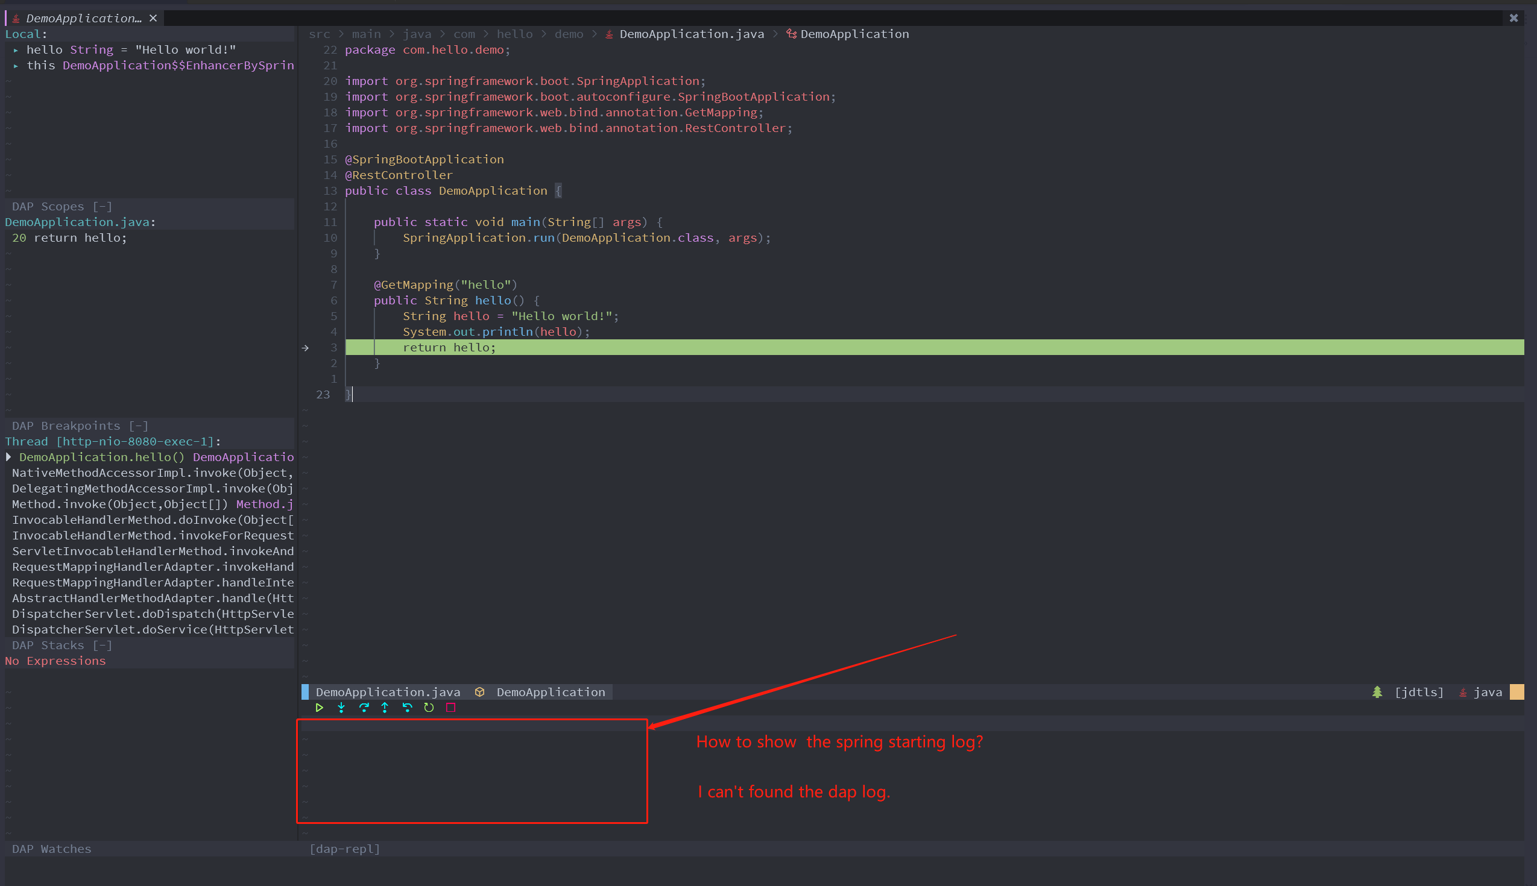
Task: Click the 'main' breadcrumb segment
Action: [367, 34]
